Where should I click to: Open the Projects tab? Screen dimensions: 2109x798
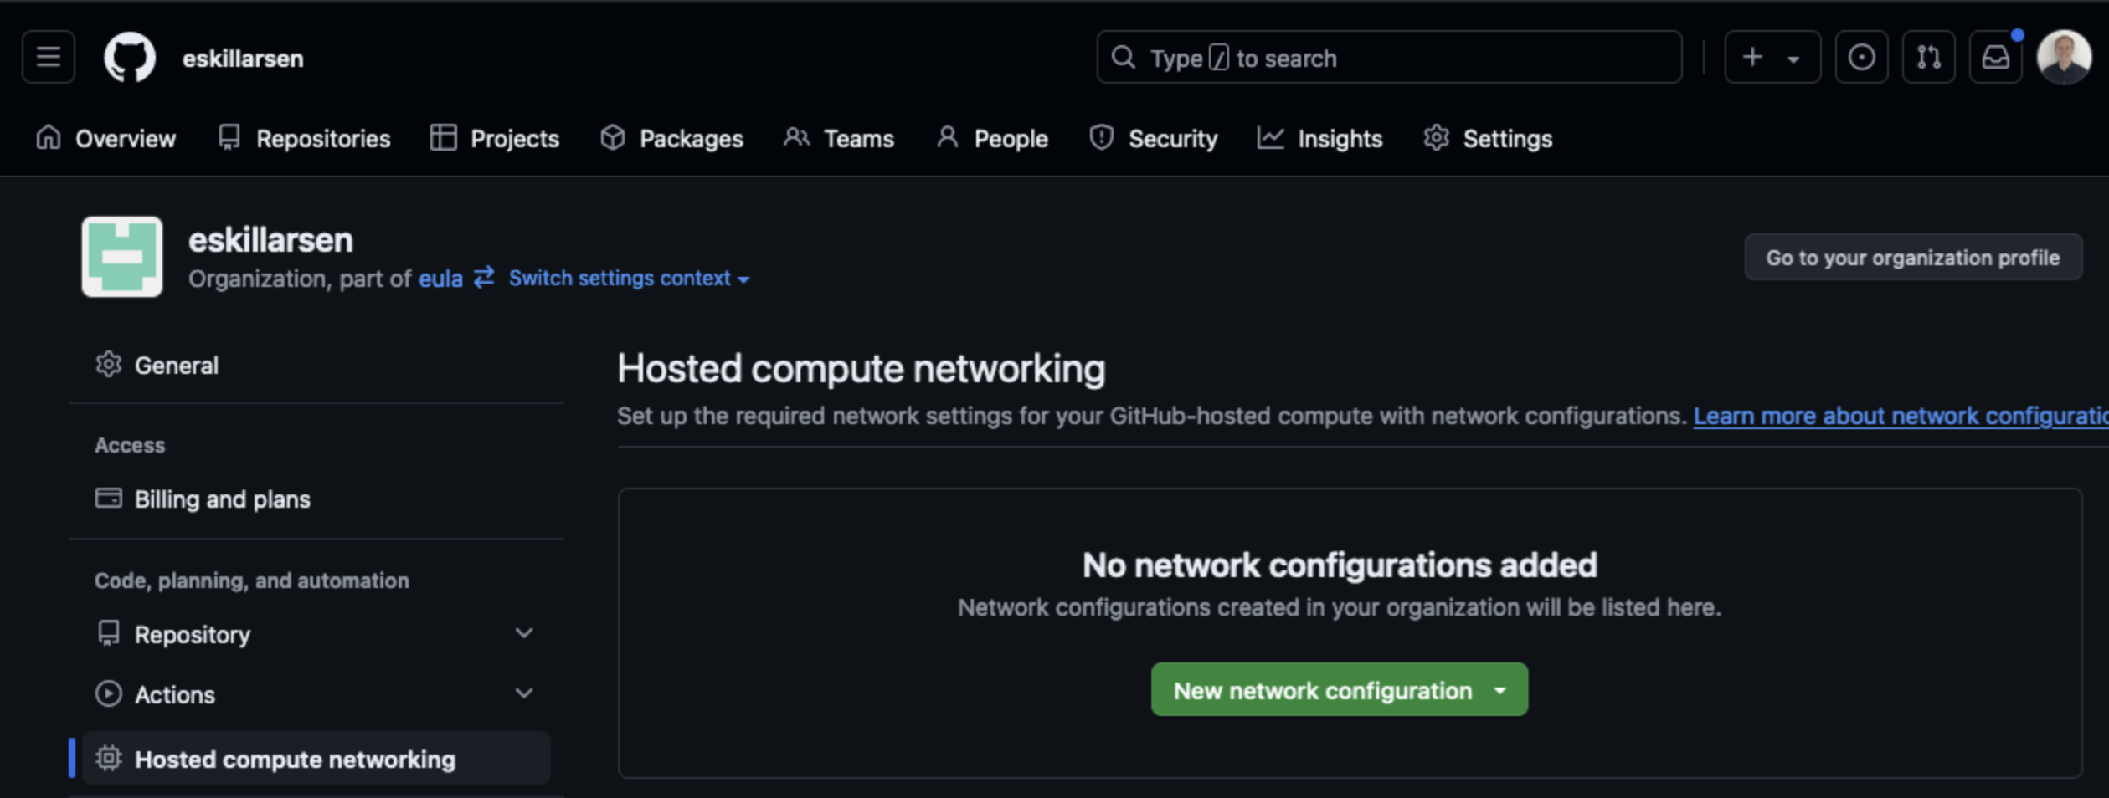pos(494,139)
